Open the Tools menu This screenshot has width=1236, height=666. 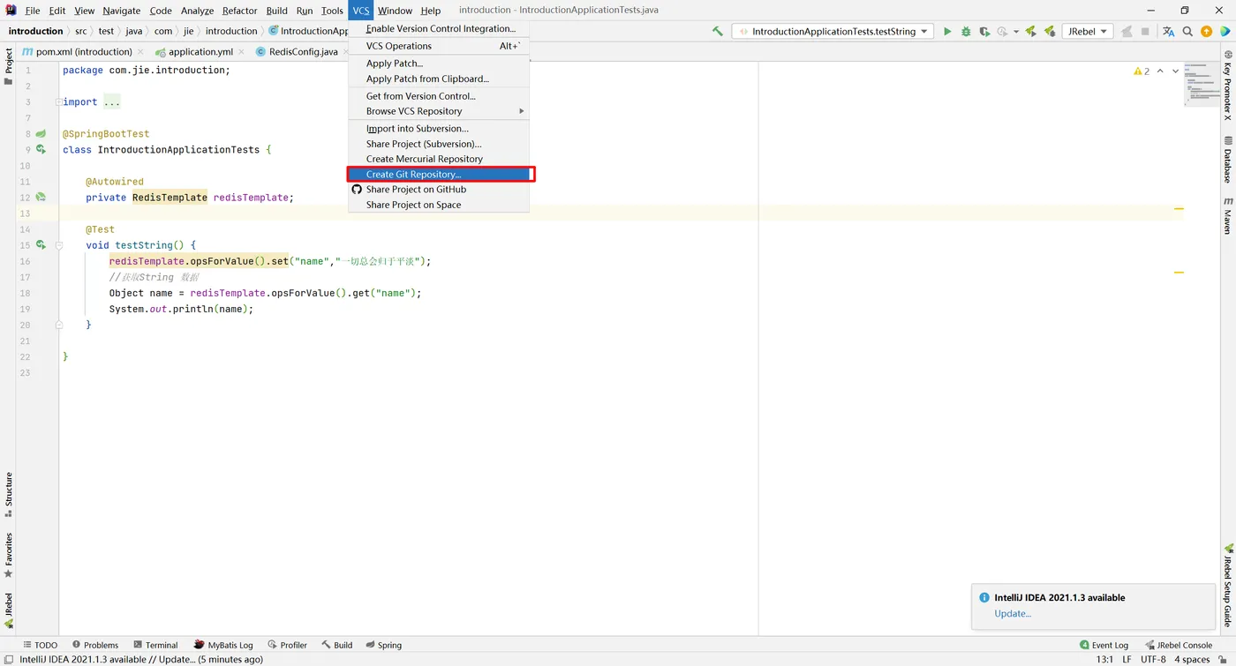coord(332,11)
